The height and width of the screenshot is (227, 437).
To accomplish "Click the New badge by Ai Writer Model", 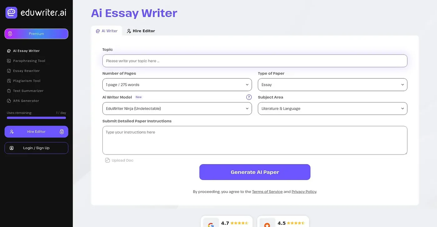I will tap(139, 97).
